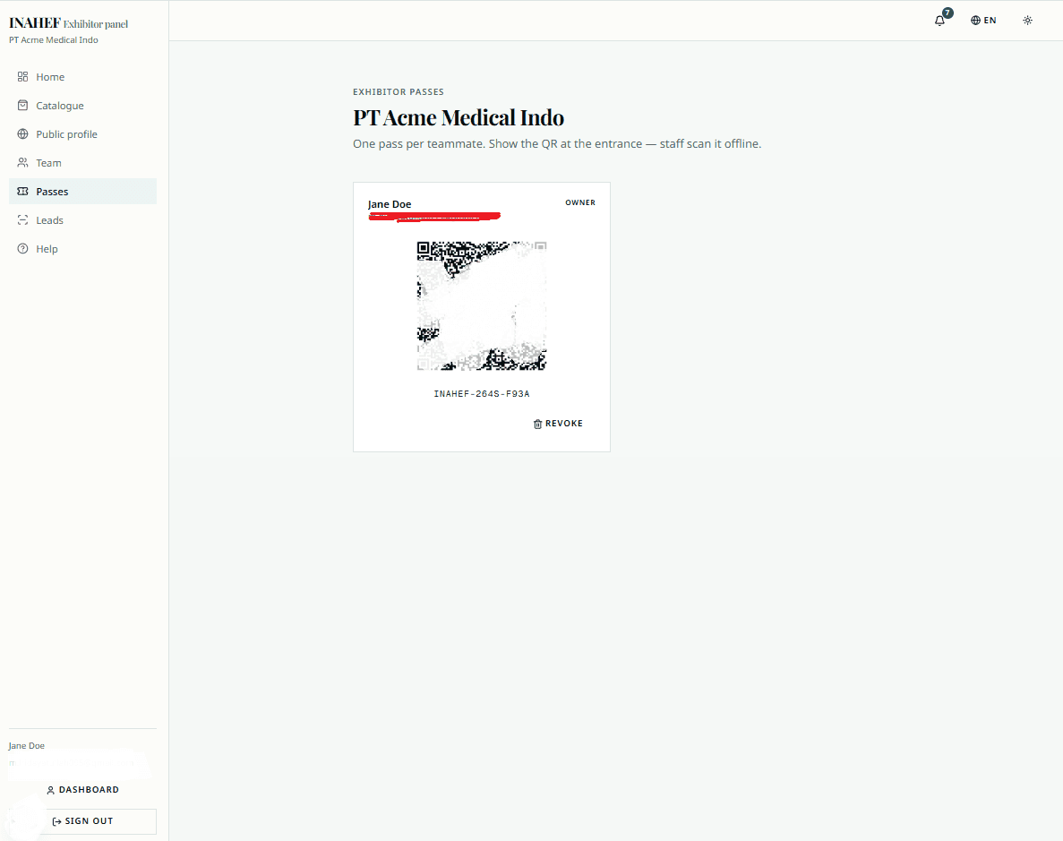This screenshot has width=1063, height=841.
Task: Click the sign-out arrow icon
Action: click(x=57, y=821)
